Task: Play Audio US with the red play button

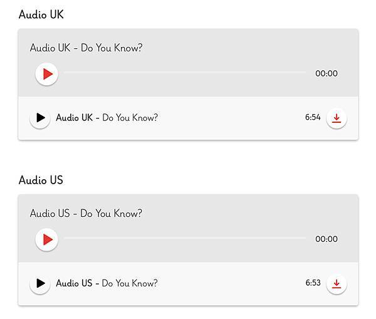Action: coord(47,239)
